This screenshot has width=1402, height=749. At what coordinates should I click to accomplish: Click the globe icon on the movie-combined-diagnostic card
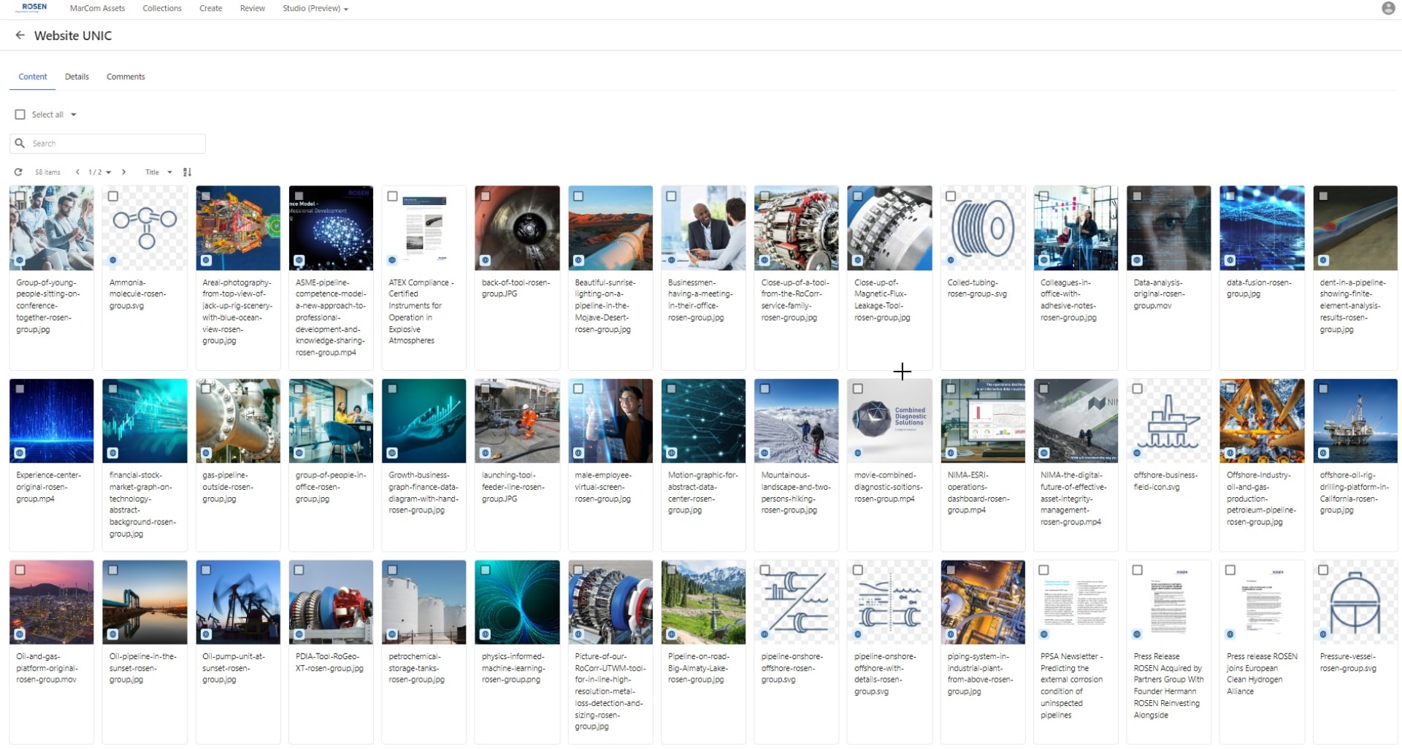point(858,453)
